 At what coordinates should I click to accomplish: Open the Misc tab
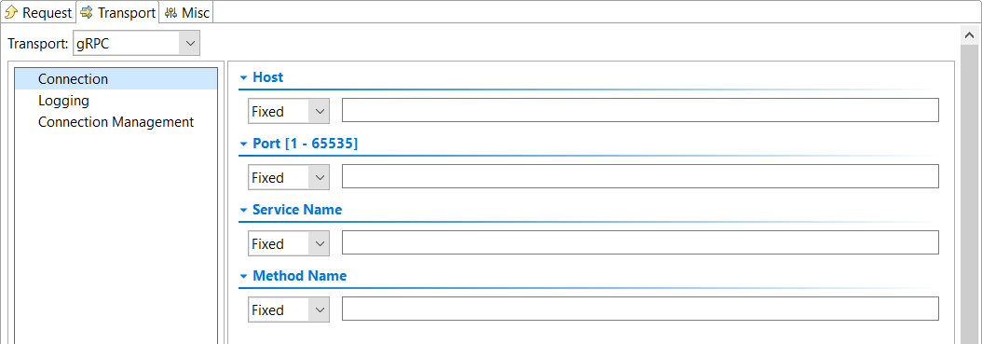pos(186,12)
